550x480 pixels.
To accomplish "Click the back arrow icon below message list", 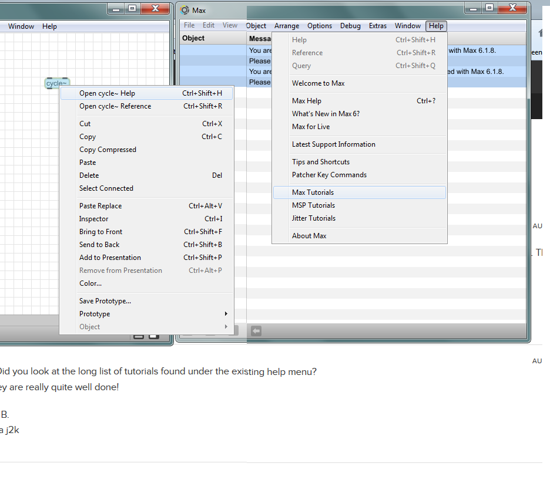I will pyautogui.click(x=256, y=331).
